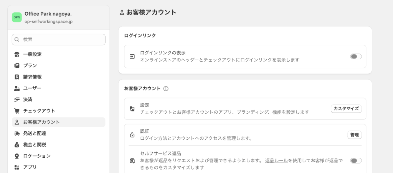Open the 返品ルール link
Screen dimensions: 393x173
click(276, 160)
